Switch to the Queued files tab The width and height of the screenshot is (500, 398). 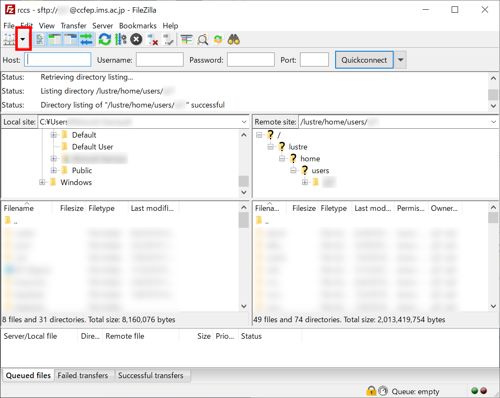pos(28,376)
